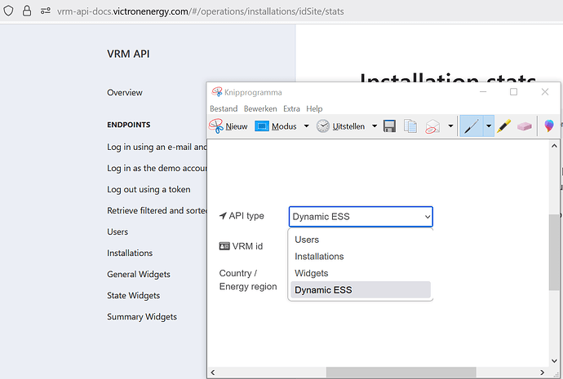Select the Pen tool in Knipprogramma
The width and height of the screenshot is (563, 379).
click(x=471, y=126)
